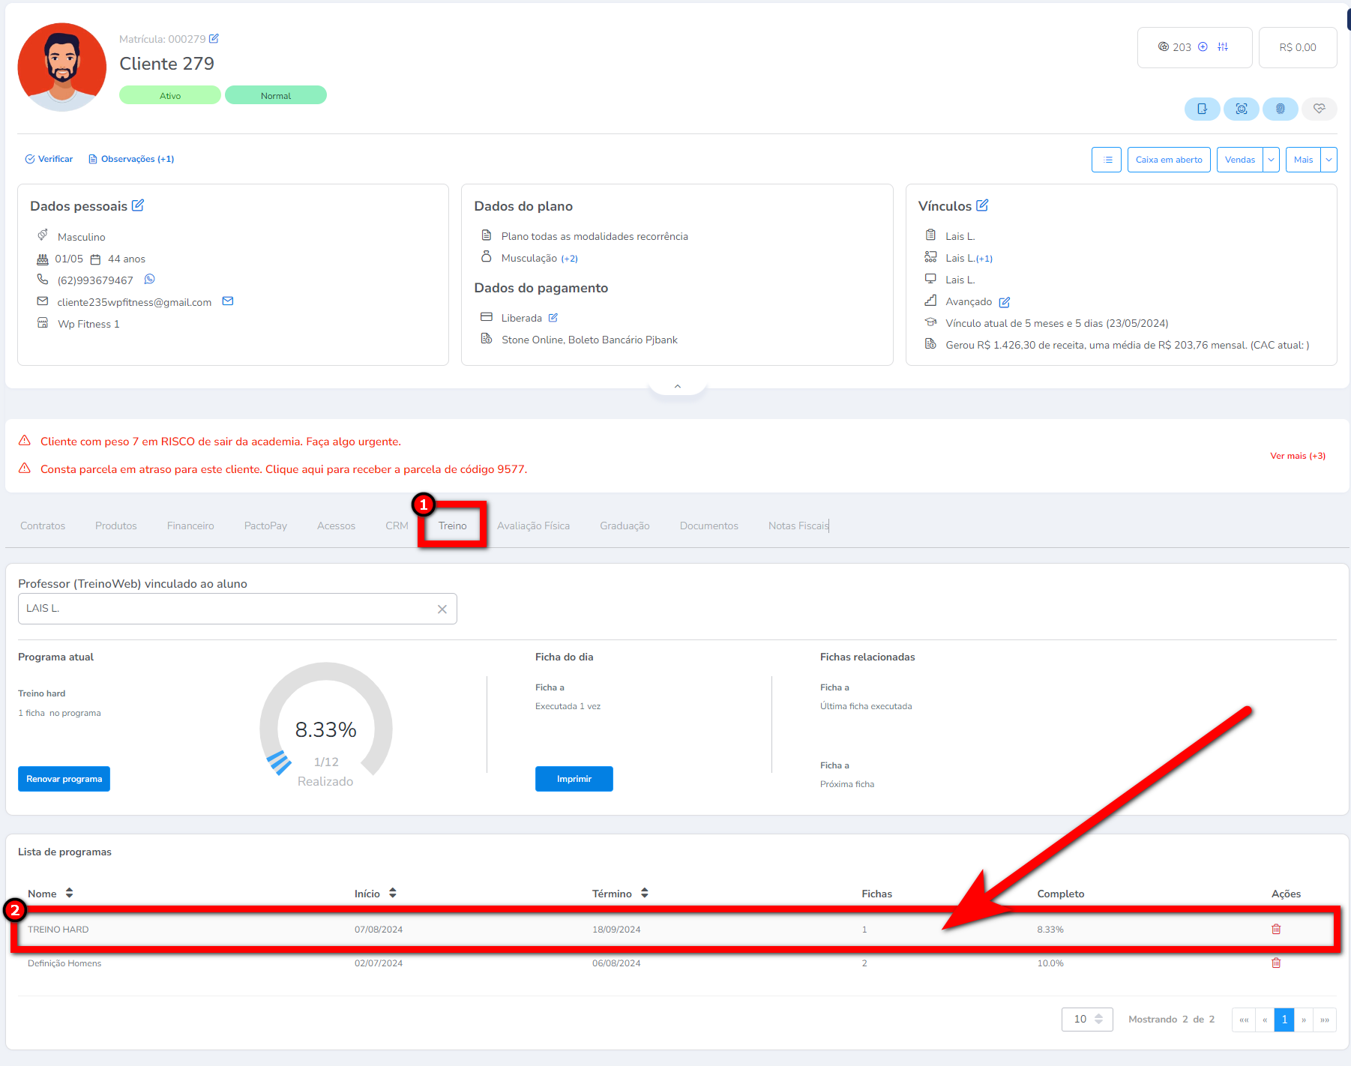The width and height of the screenshot is (1351, 1066).
Task: Open the facial recognition icon button
Action: (x=1241, y=109)
